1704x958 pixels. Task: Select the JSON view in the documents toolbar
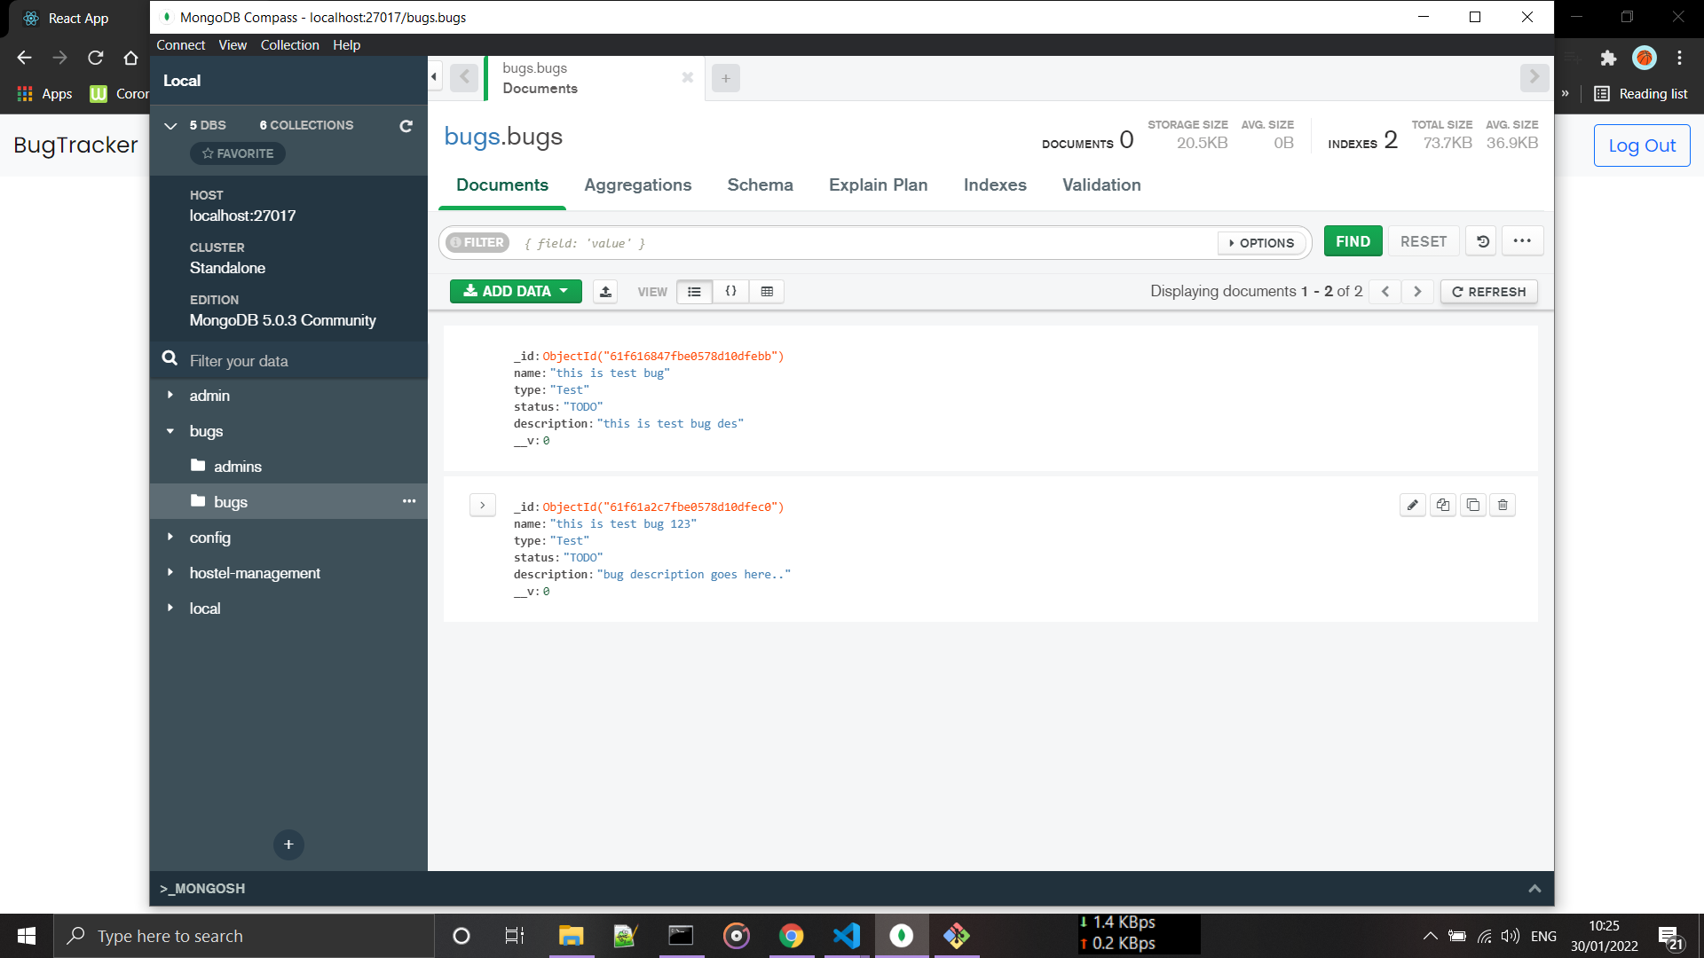(730, 291)
